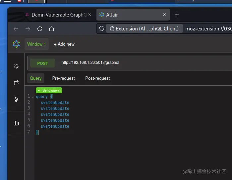Click systemUpdate on line 6
This screenshot has width=232, height=180.
pyautogui.click(x=55, y=126)
